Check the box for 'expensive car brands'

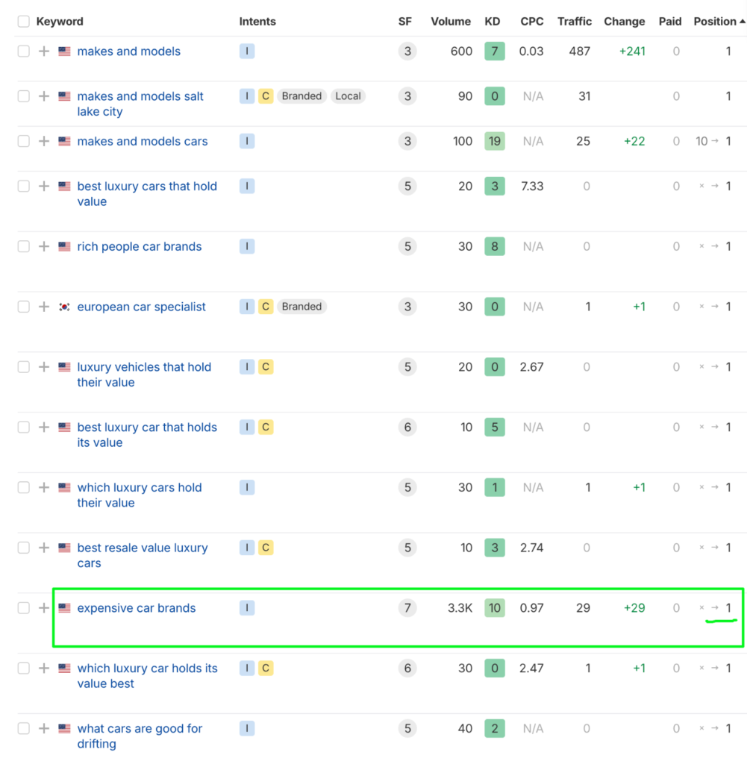24,608
